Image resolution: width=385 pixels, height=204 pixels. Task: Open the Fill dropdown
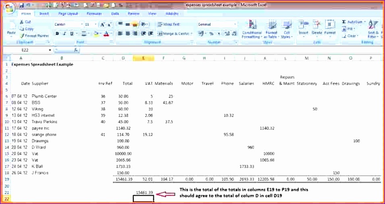point(348,29)
